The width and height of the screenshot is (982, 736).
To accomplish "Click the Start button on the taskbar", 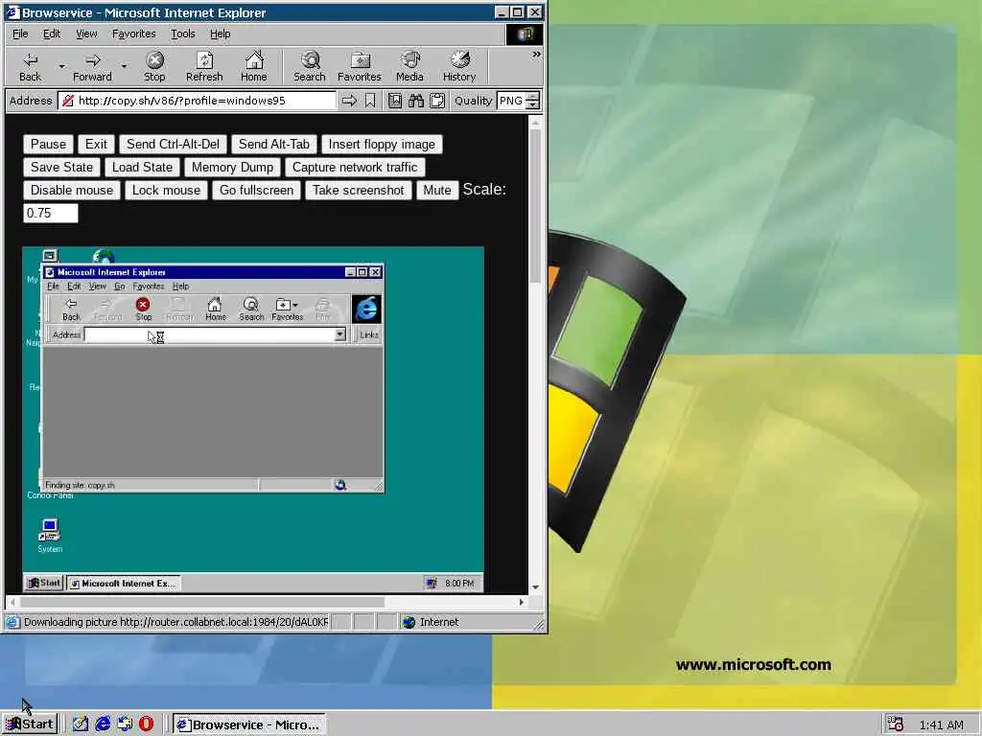I will point(30,724).
